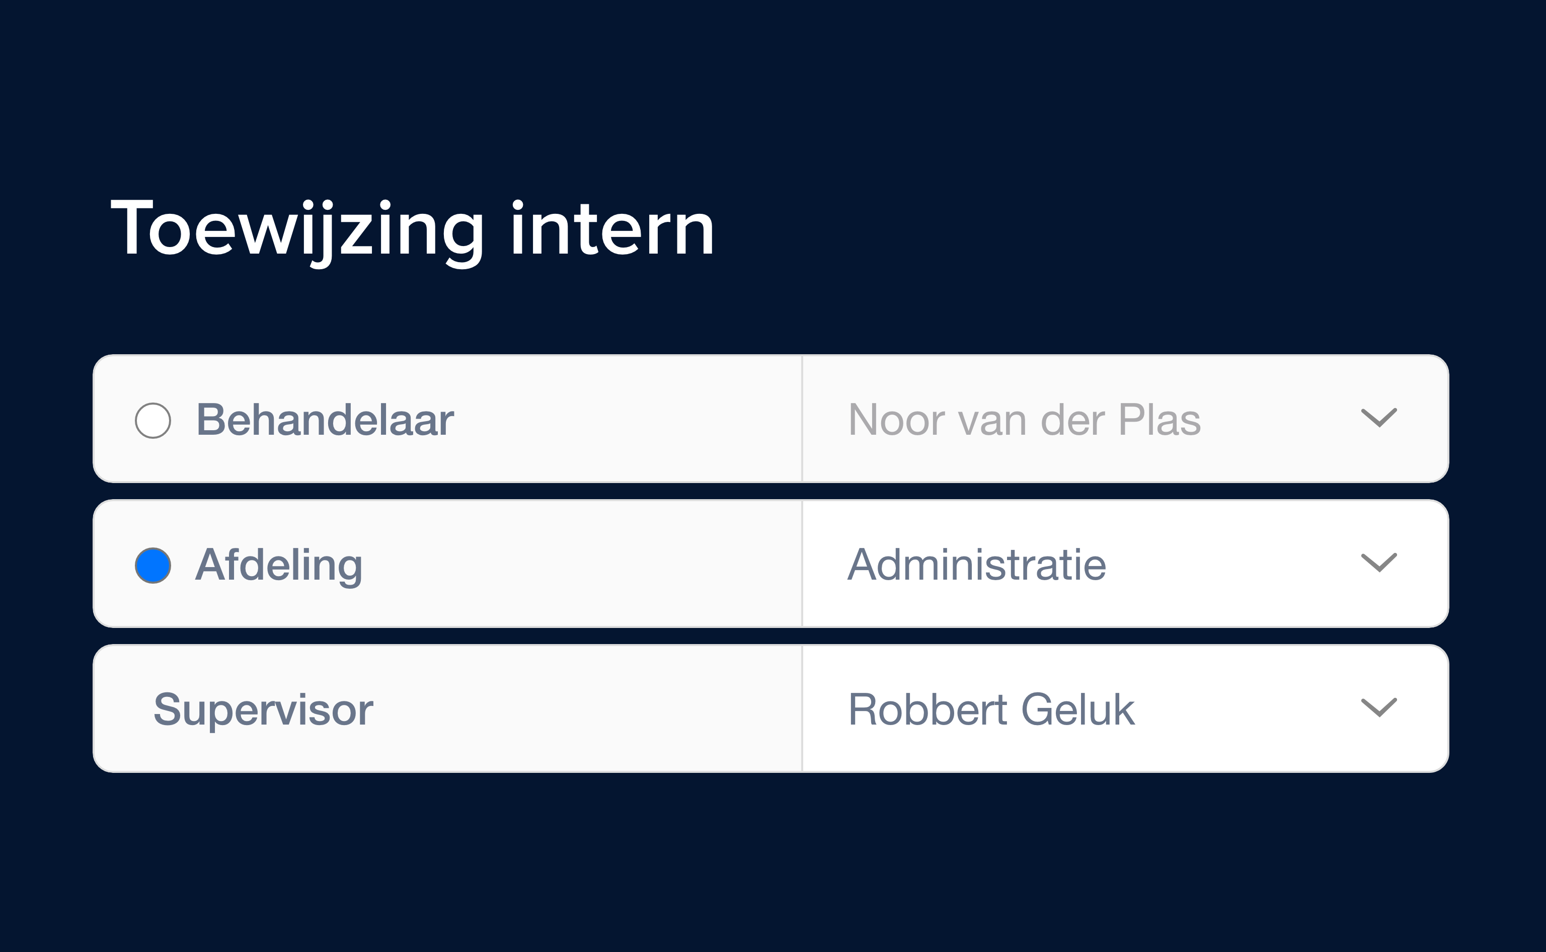Click the Robbert Geluk value field
Image resolution: width=1546 pixels, height=952 pixels.
pos(991,709)
